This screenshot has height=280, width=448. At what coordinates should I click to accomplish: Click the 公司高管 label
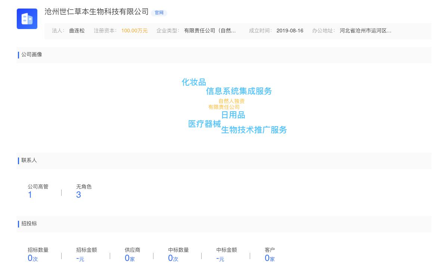coord(38,187)
